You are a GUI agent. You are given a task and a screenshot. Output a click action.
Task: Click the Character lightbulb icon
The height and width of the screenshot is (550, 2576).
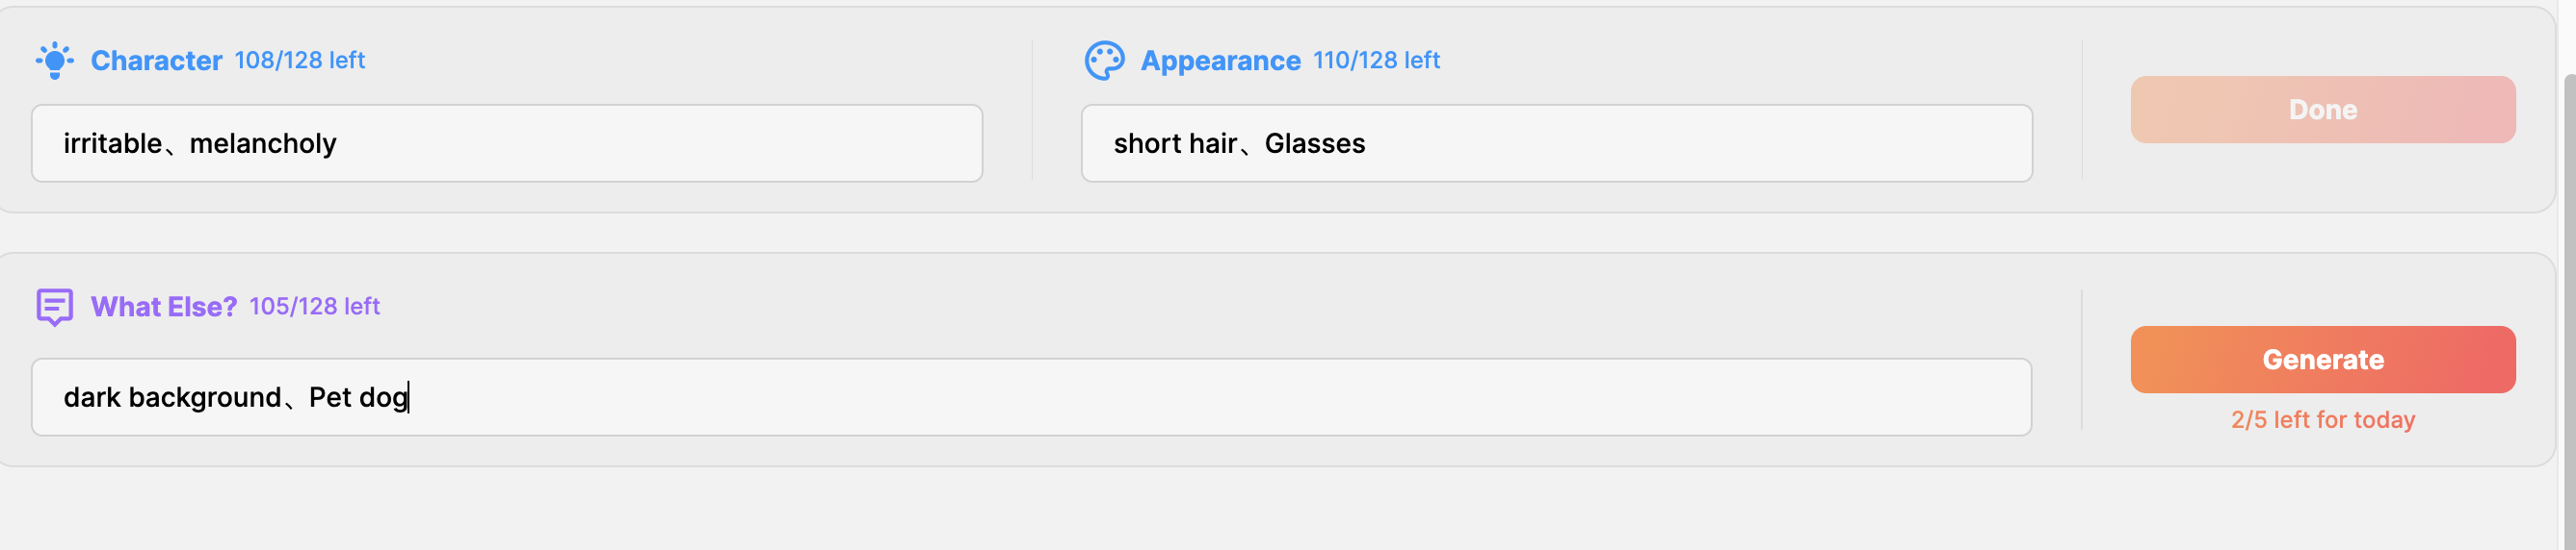(54, 61)
